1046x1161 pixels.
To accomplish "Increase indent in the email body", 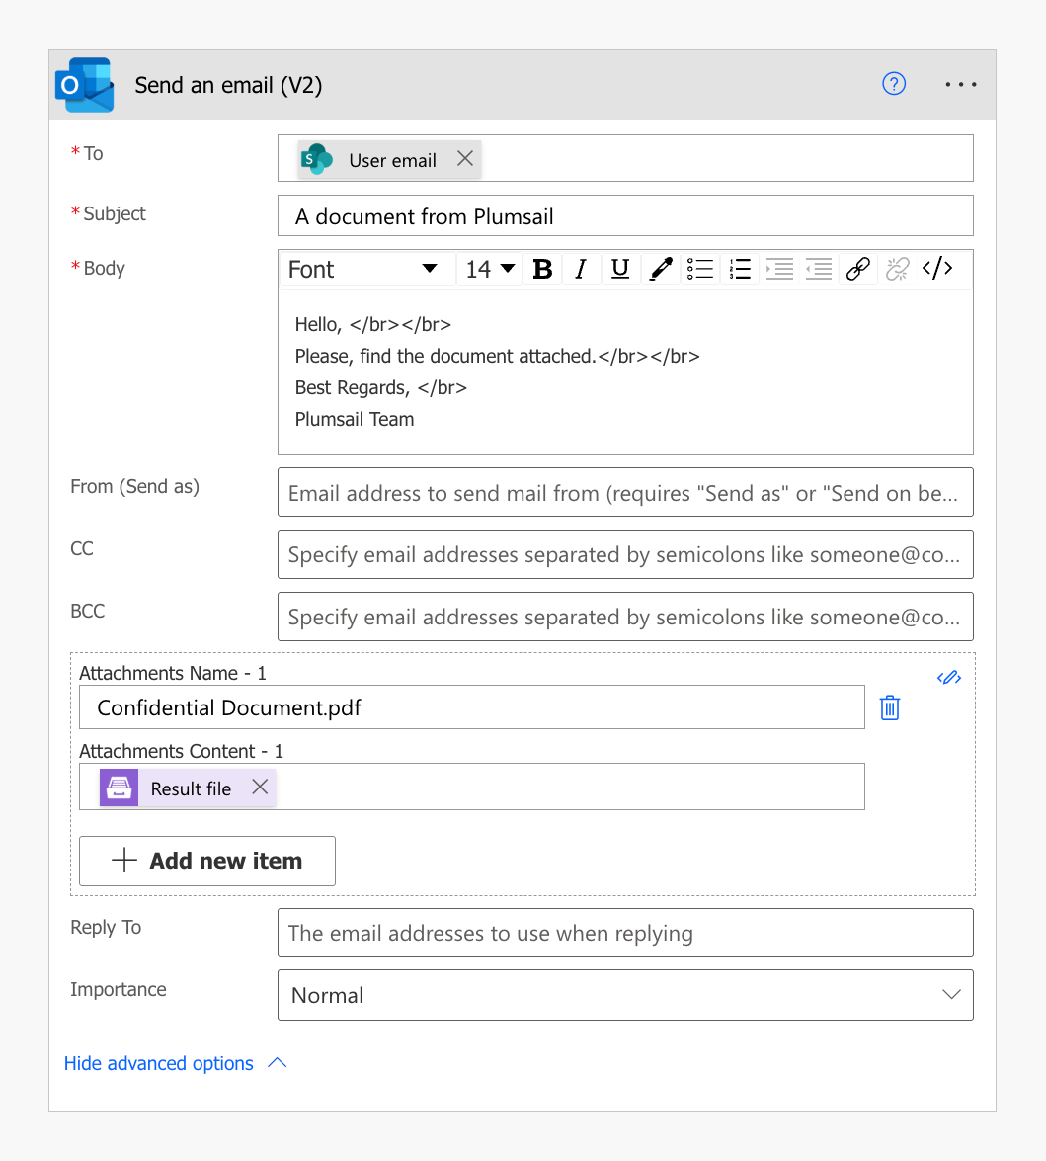I will pyautogui.click(x=778, y=268).
